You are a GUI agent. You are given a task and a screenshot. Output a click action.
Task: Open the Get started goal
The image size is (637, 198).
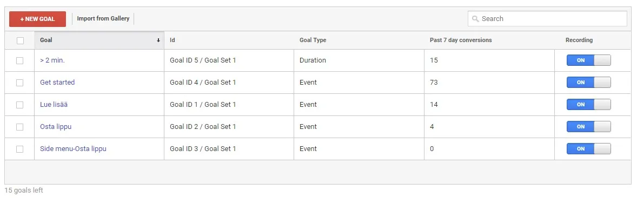click(x=57, y=82)
